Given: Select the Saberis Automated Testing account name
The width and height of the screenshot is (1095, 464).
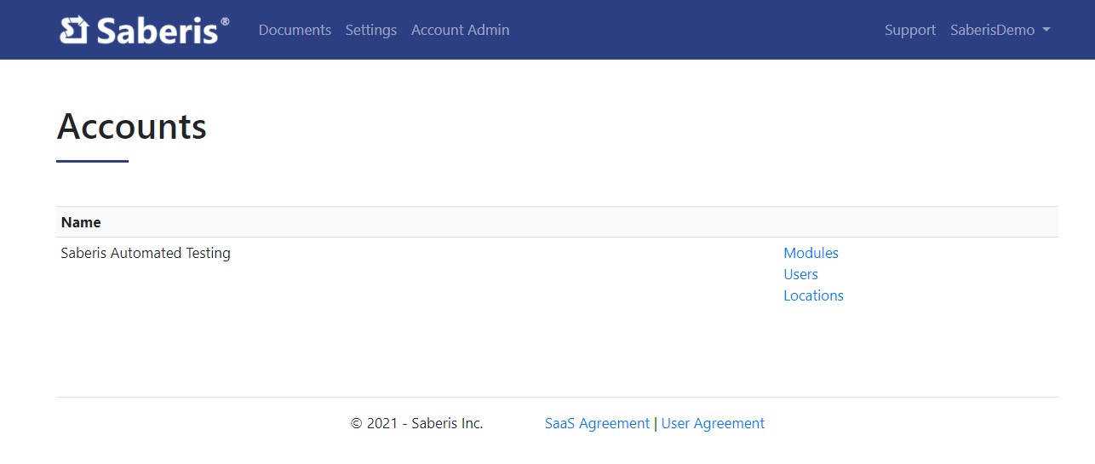Looking at the screenshot, I should 146,253.
